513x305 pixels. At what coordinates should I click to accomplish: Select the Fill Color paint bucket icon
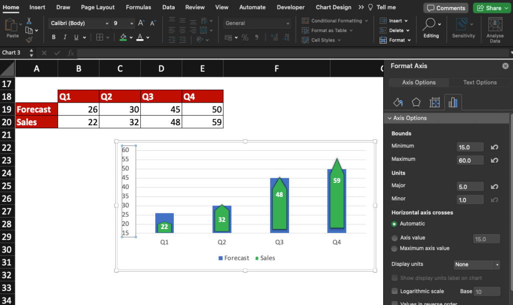tap(124, 37)
